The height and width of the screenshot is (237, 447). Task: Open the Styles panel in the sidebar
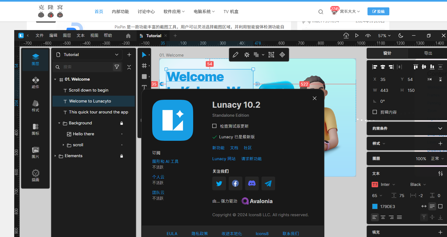tap(36, 106)
